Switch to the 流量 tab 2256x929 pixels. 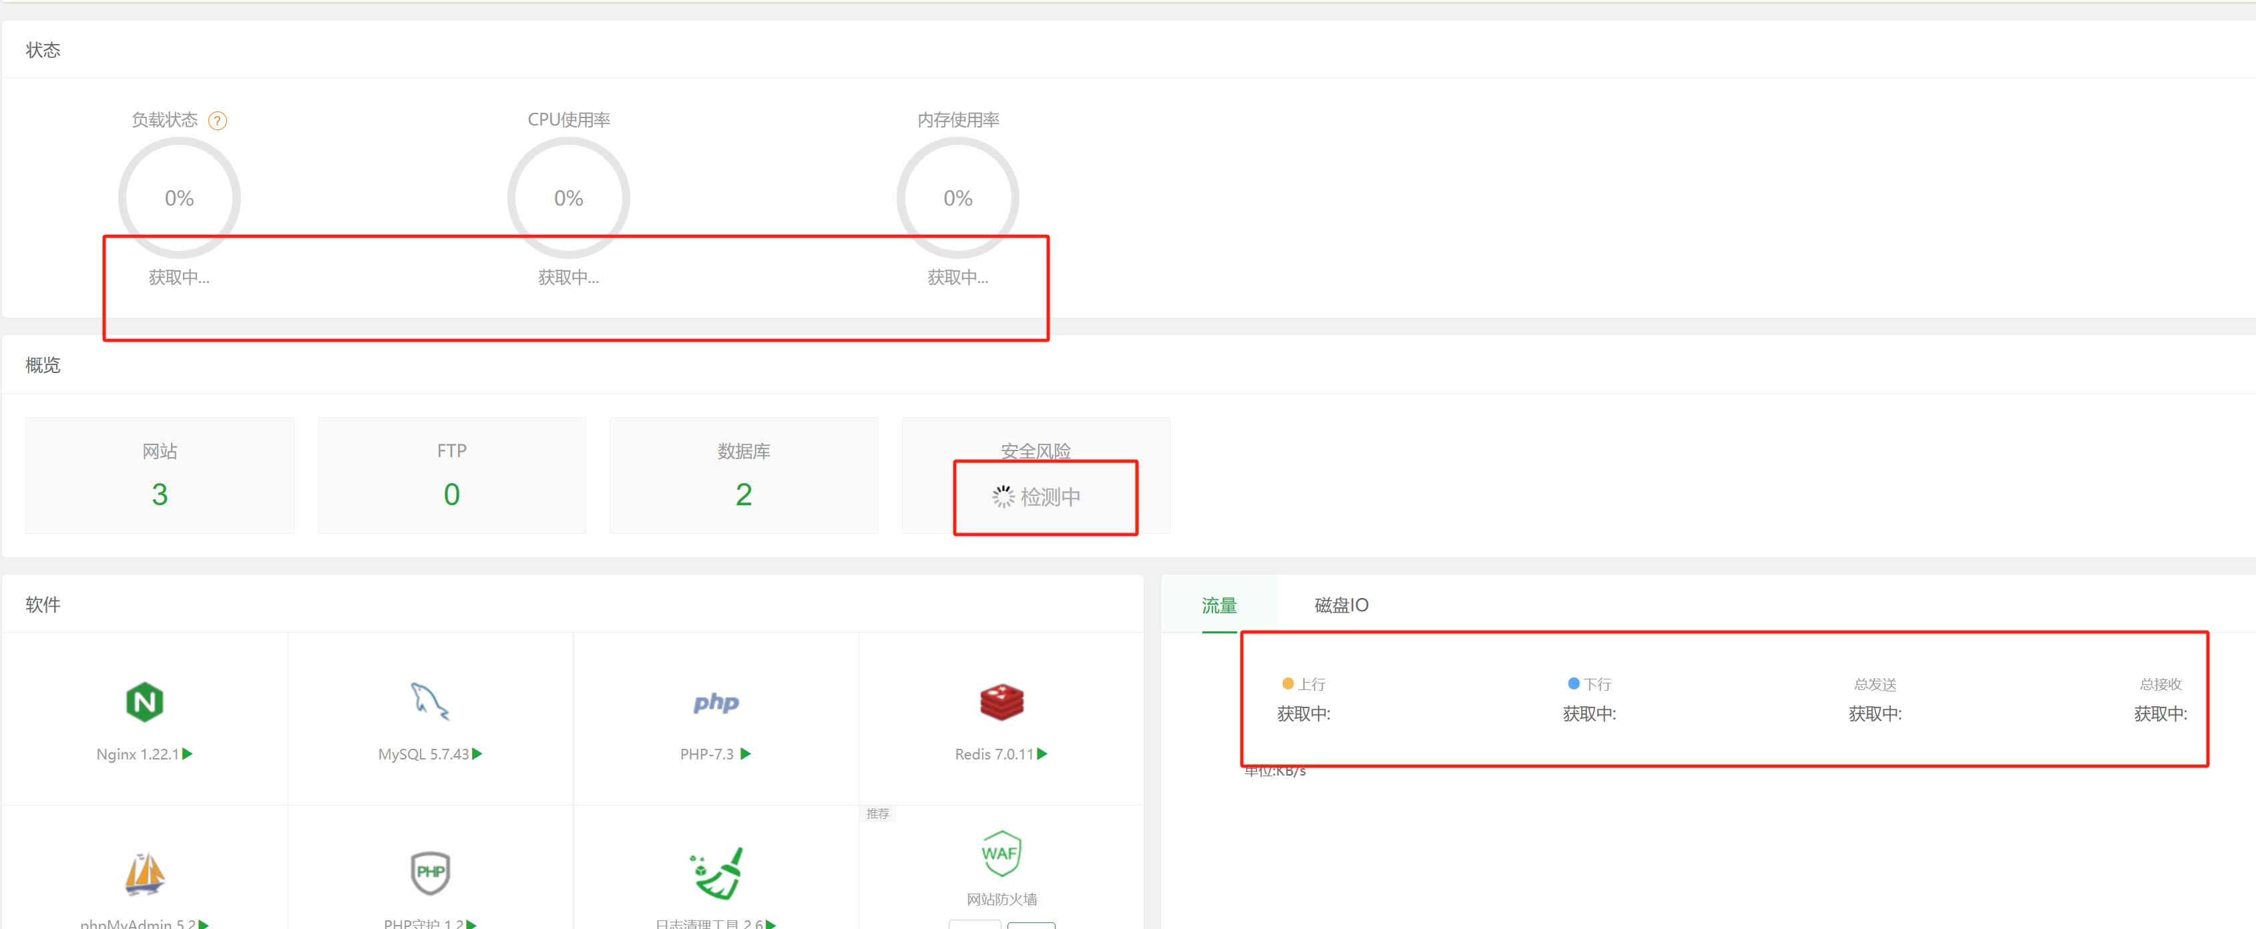click(1219, 604)
